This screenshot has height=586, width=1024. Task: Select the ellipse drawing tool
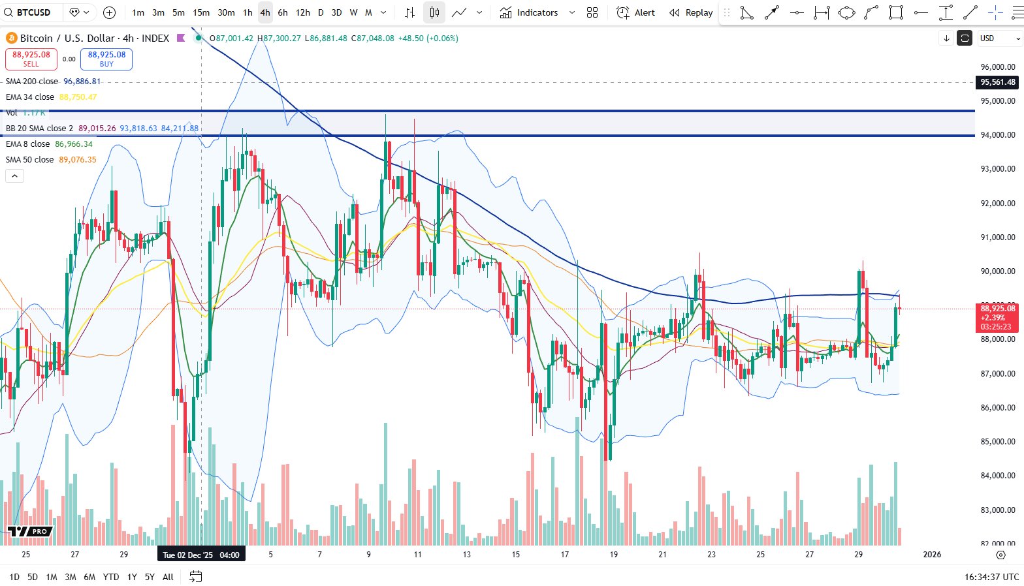[x=846, y=12]
